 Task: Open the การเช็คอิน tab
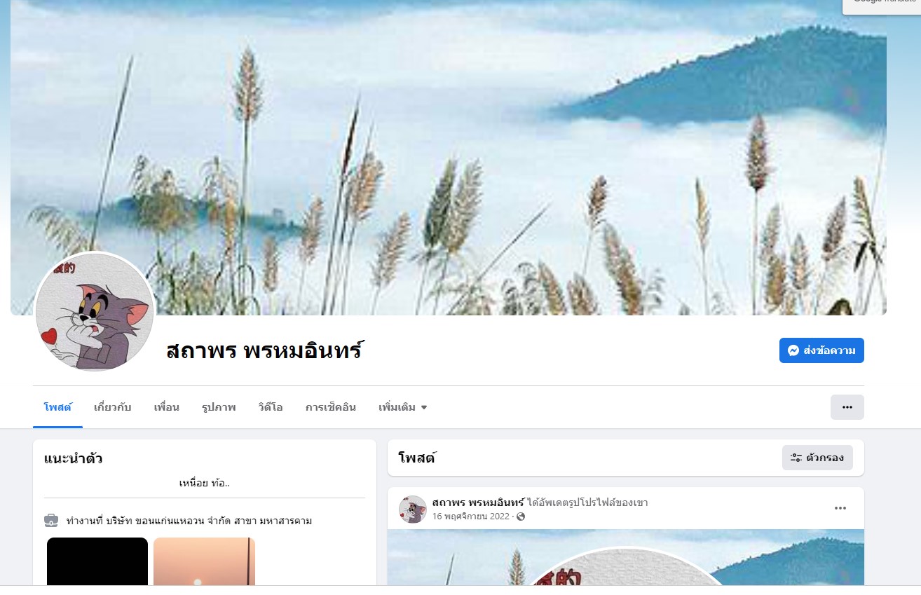[331, 407]
